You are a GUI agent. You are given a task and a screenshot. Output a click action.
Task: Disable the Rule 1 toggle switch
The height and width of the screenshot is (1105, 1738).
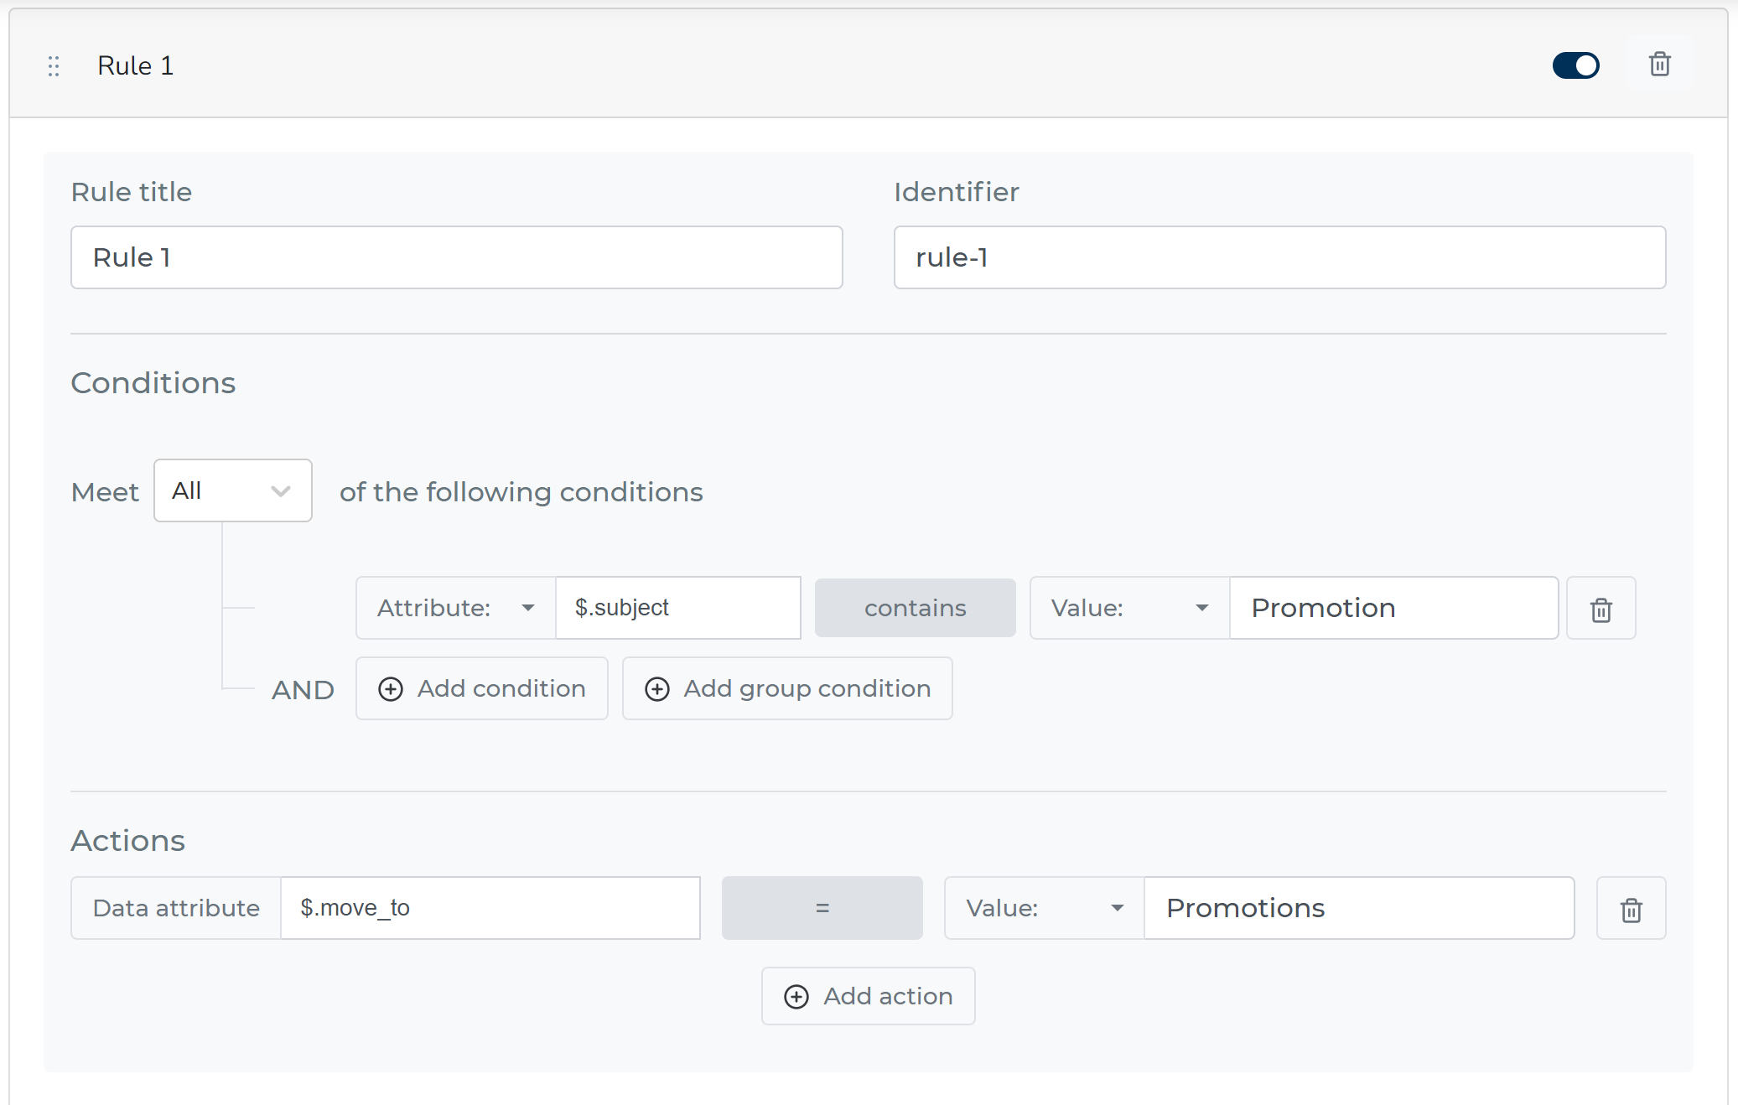[x=1575, y=65]
